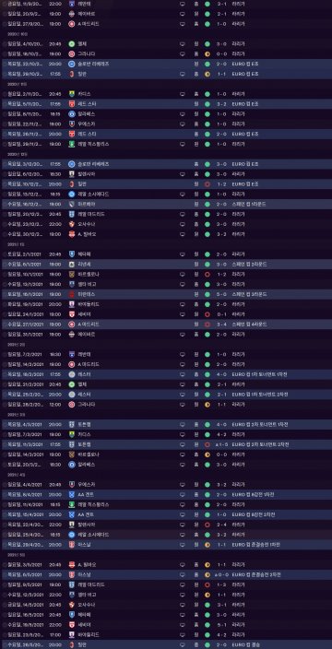Click green win indicator for 16/1/2021 match
The height and width of the screenshot is (649, 332).
coord(207,294)
